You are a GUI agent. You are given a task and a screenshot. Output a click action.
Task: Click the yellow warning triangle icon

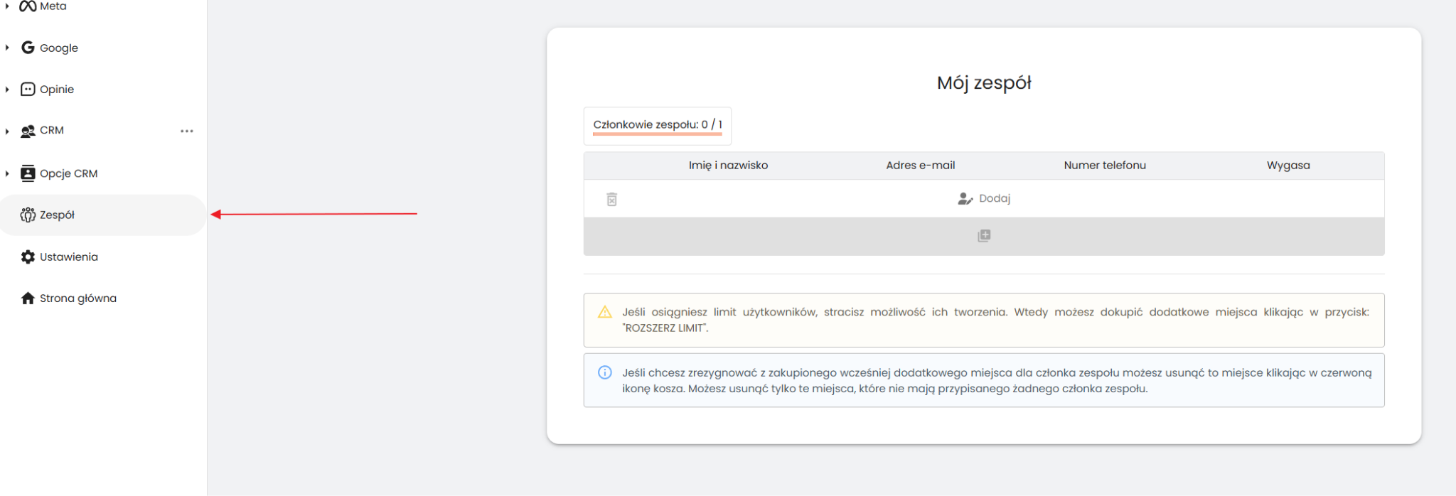pyautogui.click(x=605, y=312)
